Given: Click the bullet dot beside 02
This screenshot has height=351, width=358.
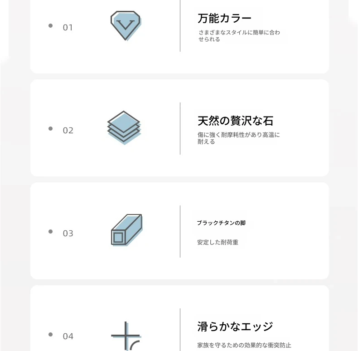Looking at the screenshot, I should tap(50, 129).
